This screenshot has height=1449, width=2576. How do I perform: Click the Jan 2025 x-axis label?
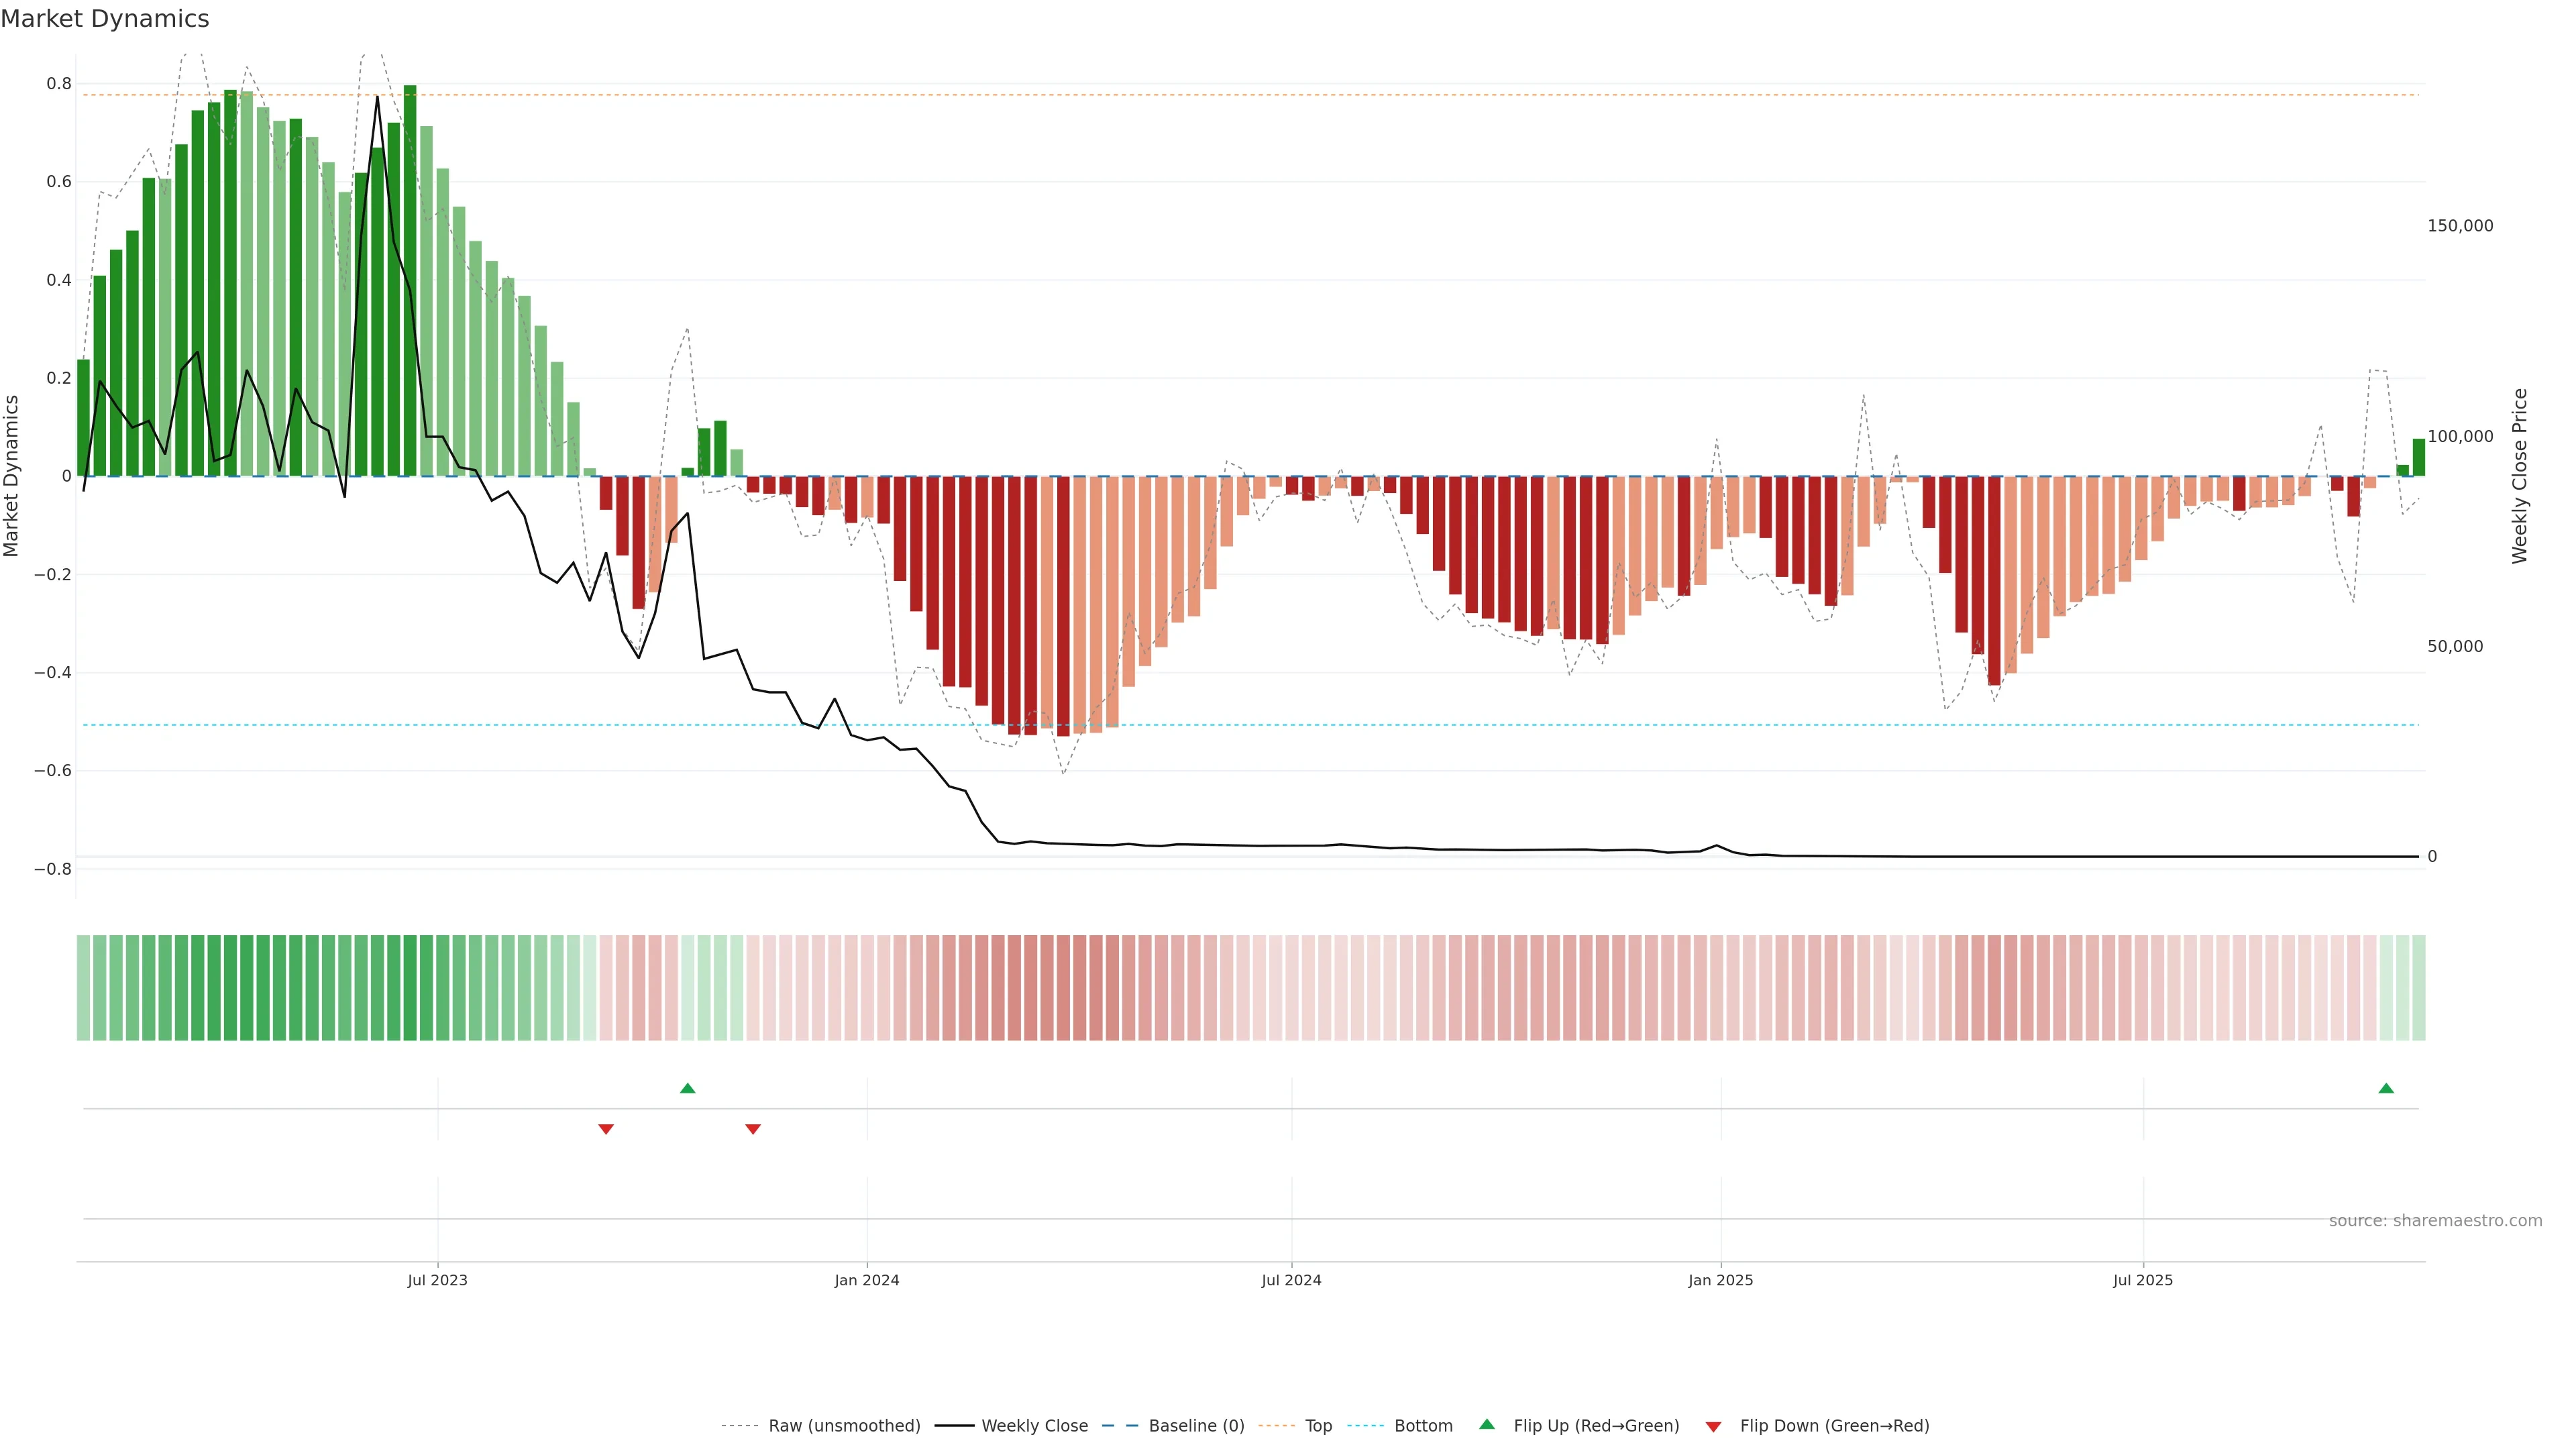1720,1280
